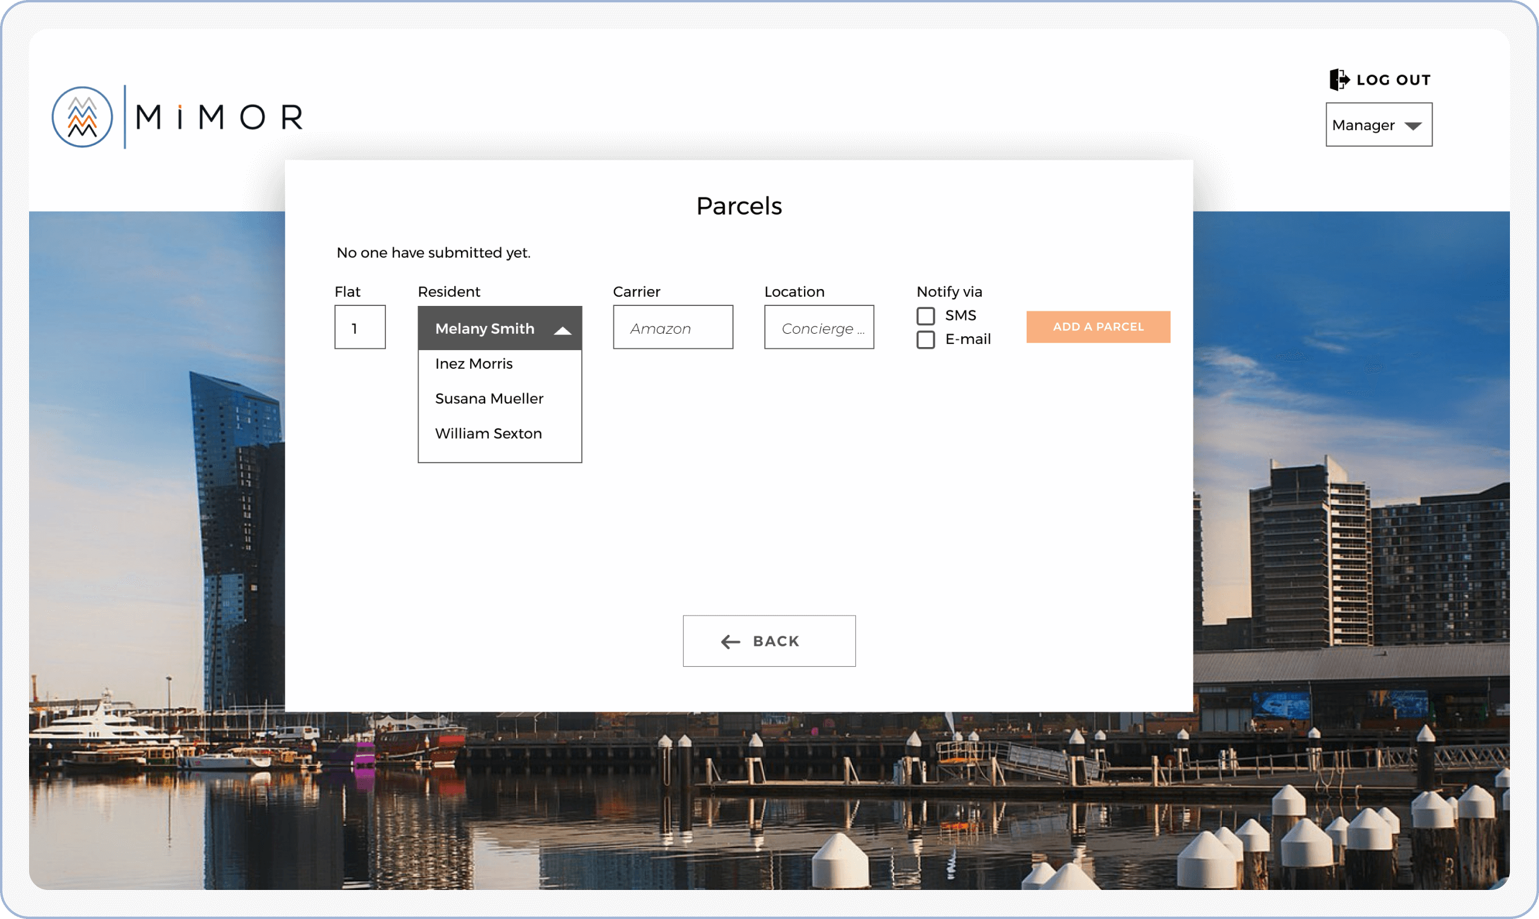
Task: Open the Manager role dropdown
Action: click(x=1378, y=125)
